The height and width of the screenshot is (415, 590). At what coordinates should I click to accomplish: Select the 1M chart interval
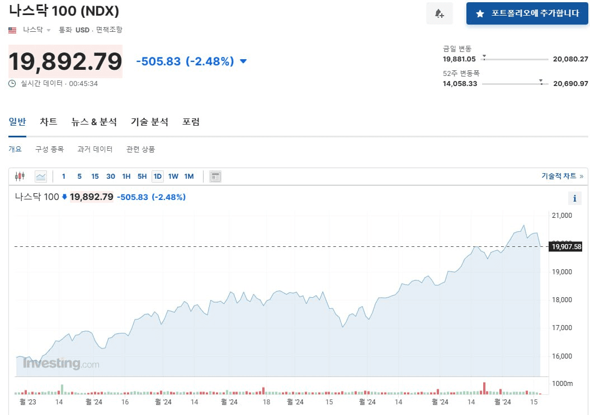(189, 177)
